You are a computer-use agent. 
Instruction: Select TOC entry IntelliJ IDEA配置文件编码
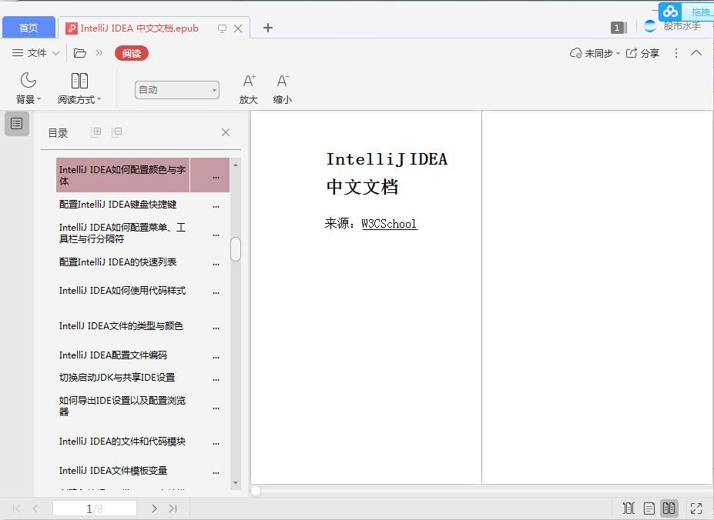point(113,355)
